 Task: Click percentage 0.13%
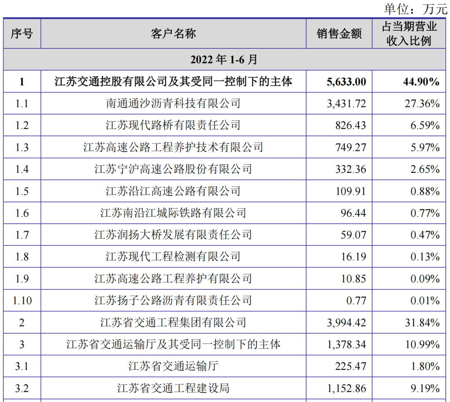(x=425, y=257)
